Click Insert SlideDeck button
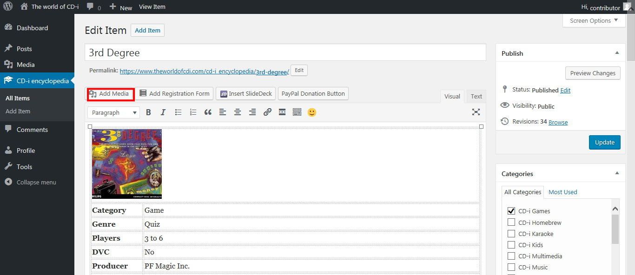 click(x=246, y=93)
